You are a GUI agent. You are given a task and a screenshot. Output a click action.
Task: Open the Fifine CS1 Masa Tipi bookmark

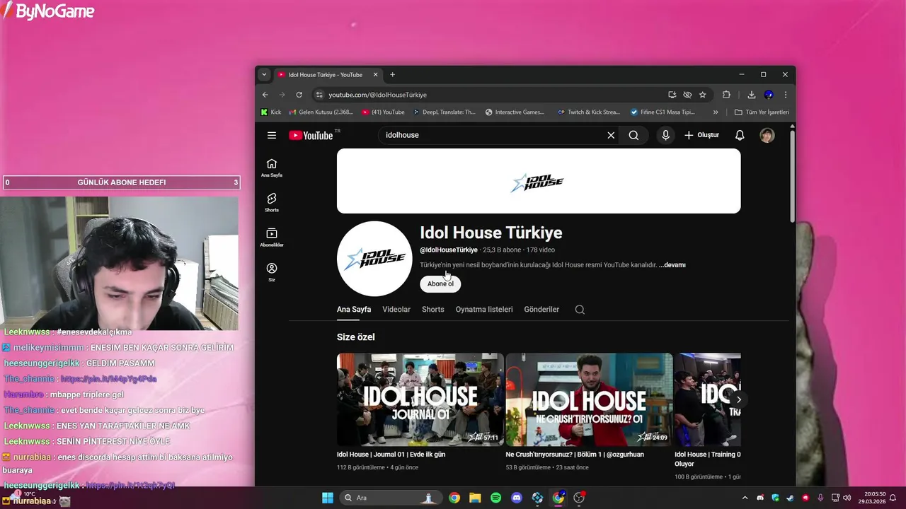point(663,112)
